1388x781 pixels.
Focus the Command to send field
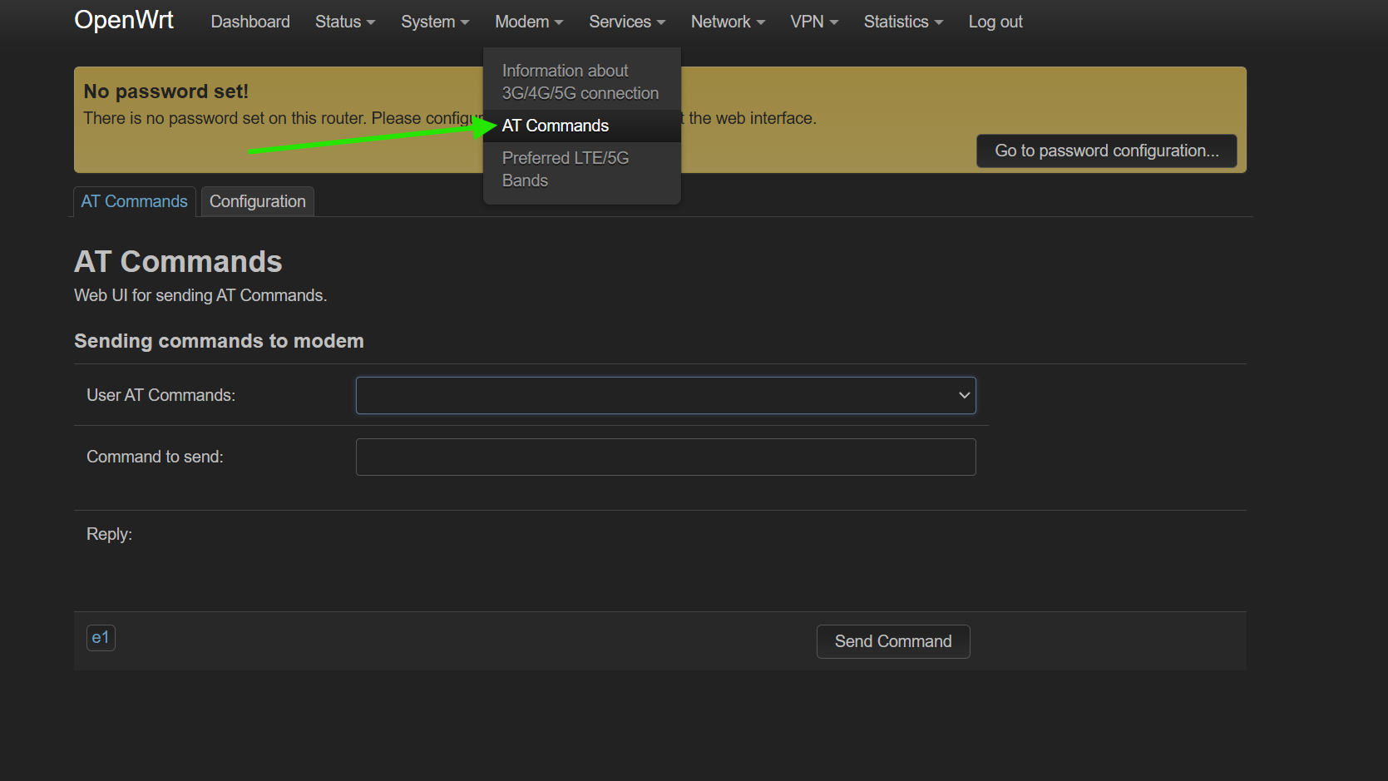[x=665, y=457]
